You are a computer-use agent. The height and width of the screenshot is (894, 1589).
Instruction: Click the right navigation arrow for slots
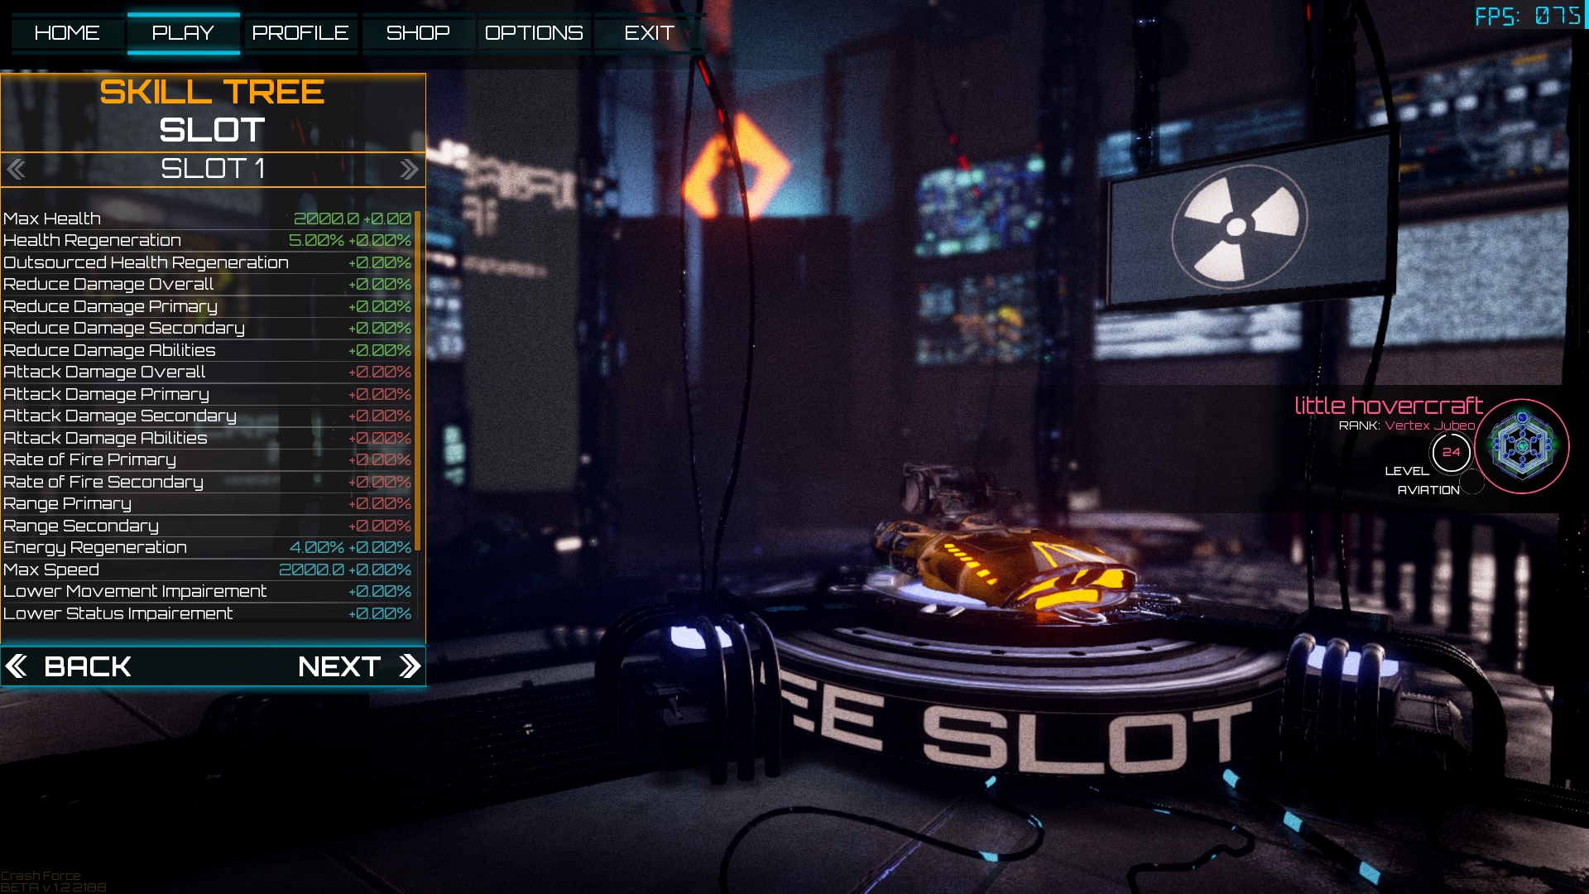pos(408,168)
